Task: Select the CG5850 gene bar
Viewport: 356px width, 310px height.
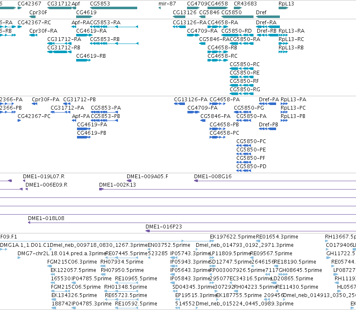Action: 237,17
